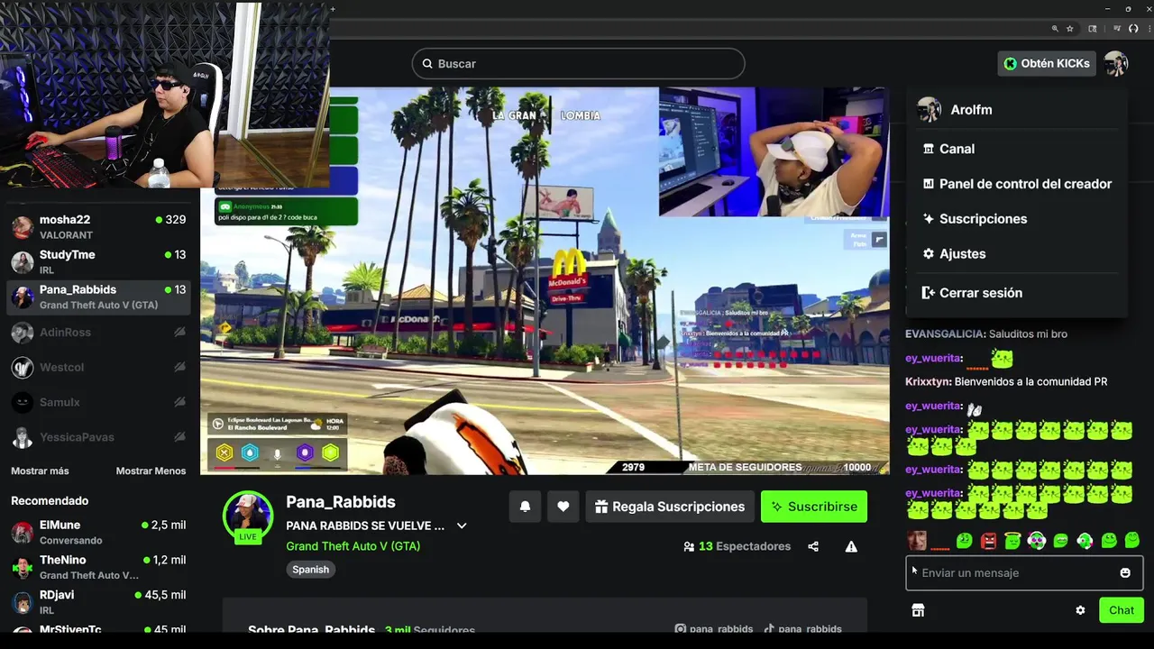This screenshot has height=649, width=1154.
Task: Click Pana_Rabbids live avatar
Action: (248, 516)
